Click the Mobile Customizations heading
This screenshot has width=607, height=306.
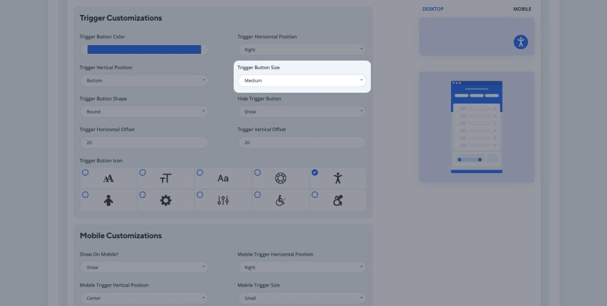(121, 236)
